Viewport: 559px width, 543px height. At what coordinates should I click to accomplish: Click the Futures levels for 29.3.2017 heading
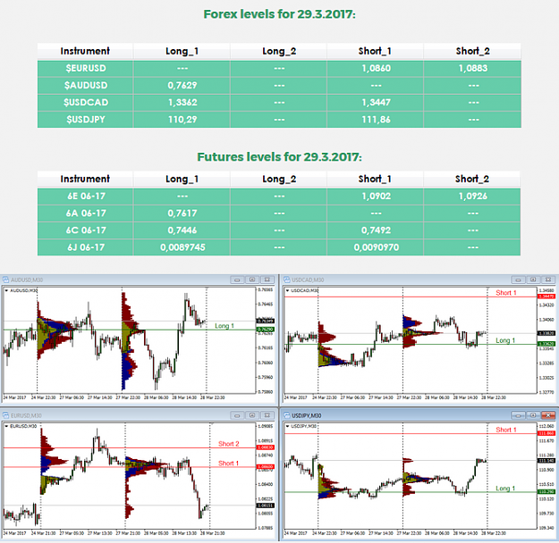coord(279,157)
